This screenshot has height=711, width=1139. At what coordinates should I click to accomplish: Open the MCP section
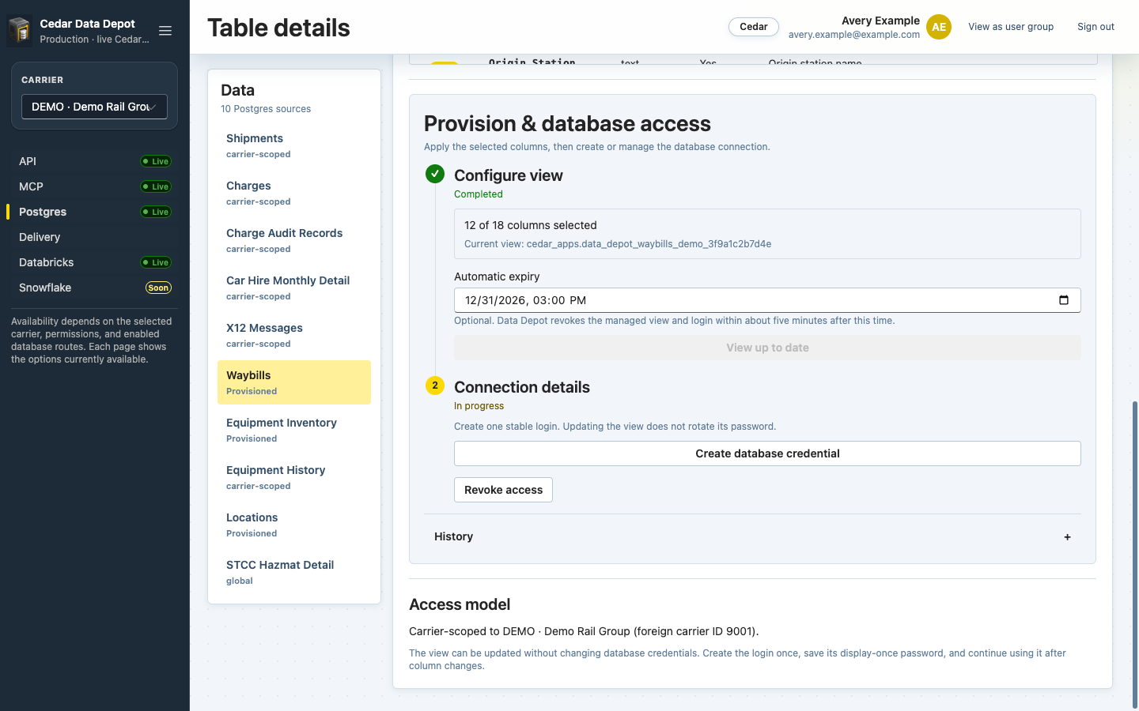coord(95,186)
